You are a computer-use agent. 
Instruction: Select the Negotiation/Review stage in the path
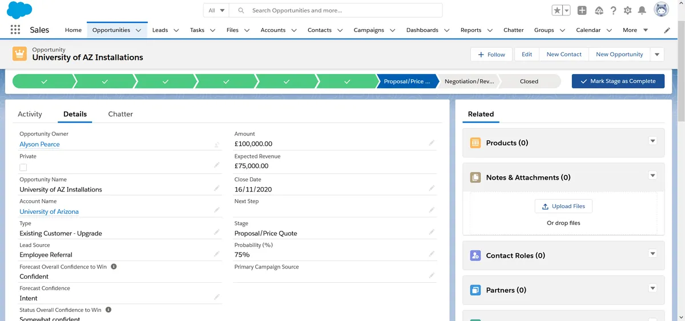[x=469, y=82]
